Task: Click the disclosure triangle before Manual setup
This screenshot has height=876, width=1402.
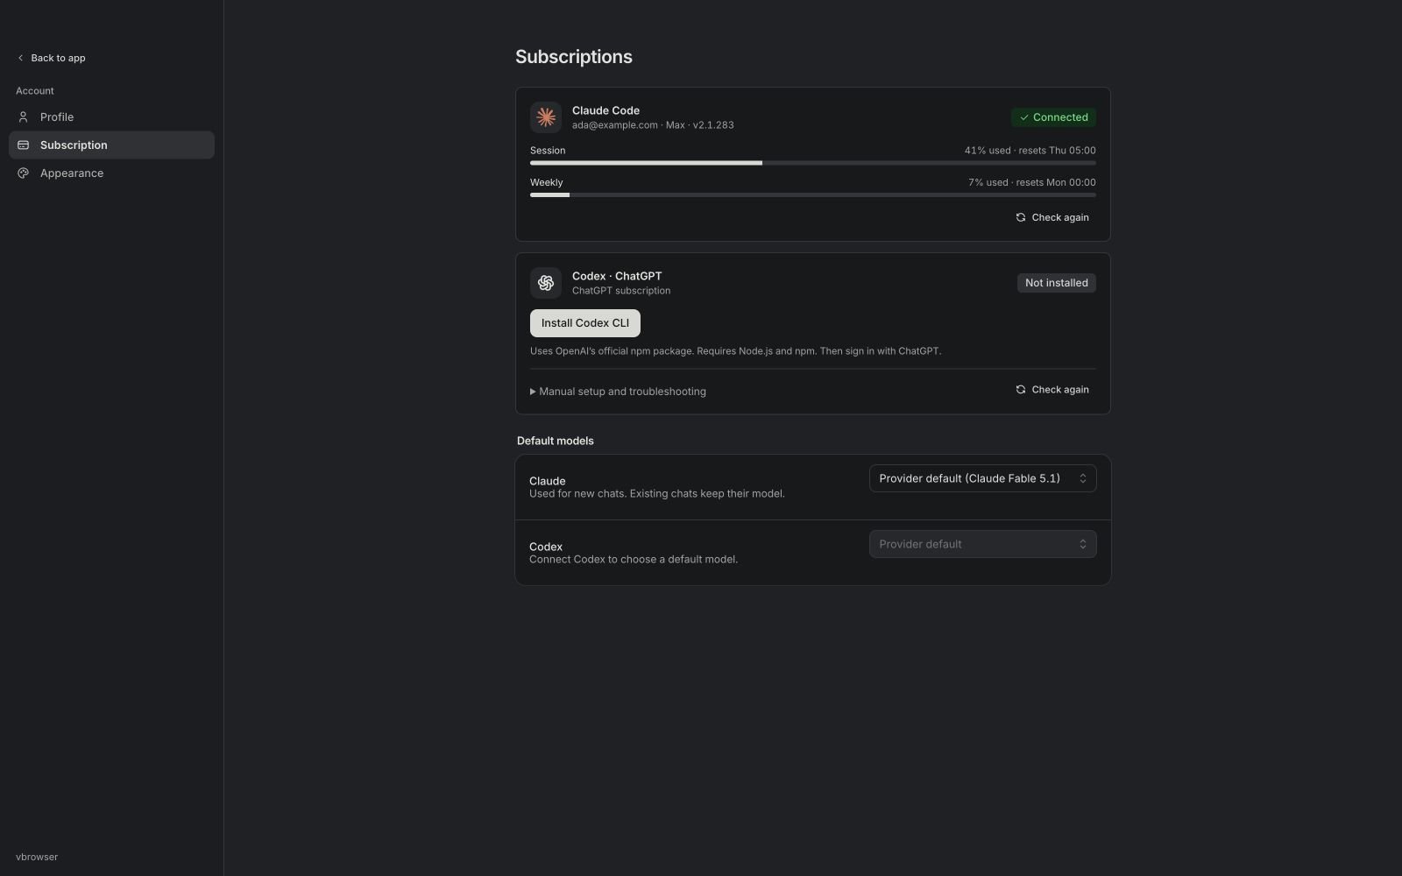Action: click(x=533, y=392)
